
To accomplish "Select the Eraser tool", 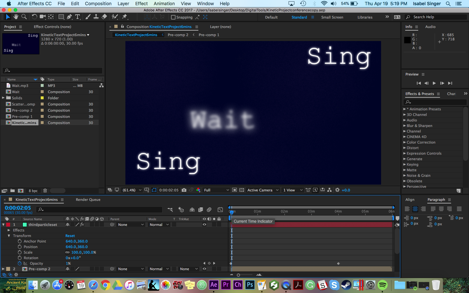I will pos(104,17).
